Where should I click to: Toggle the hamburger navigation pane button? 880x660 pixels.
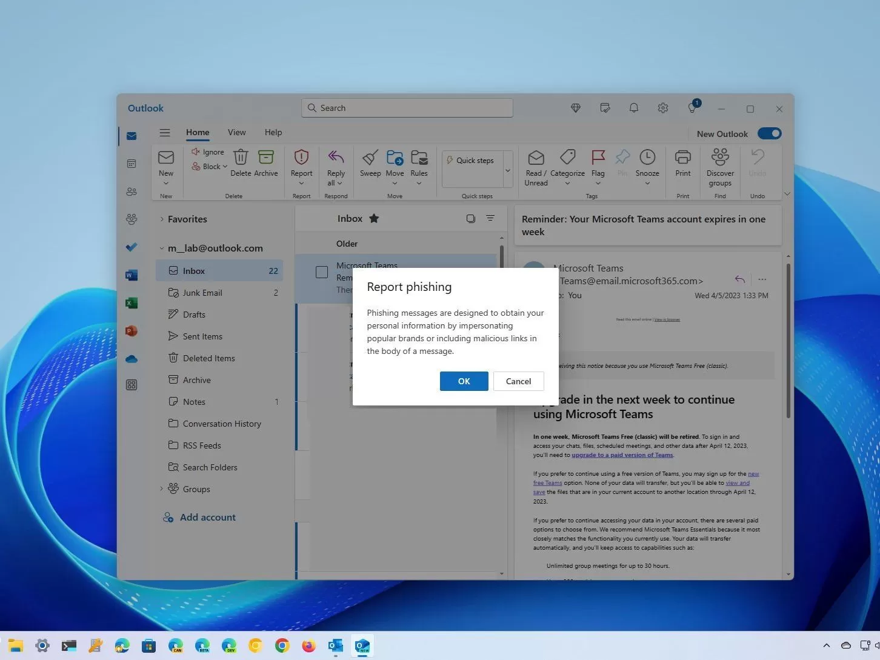click(x=164, y=132)
